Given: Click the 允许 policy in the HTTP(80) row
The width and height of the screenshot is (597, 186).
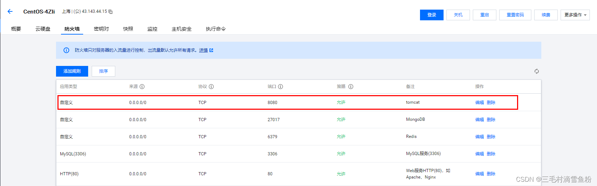Looking at the screenshot, I should point(341,174).
